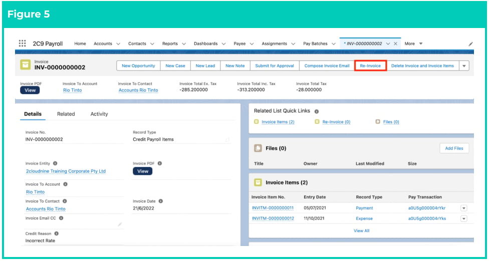The width and height of the screenshot is (489, 261).
Task: Open the extra actions dropdown after Delete Invoice
Action: tap(464, 65)
